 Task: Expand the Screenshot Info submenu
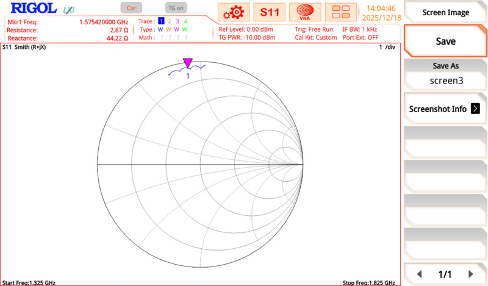[445, 109]
